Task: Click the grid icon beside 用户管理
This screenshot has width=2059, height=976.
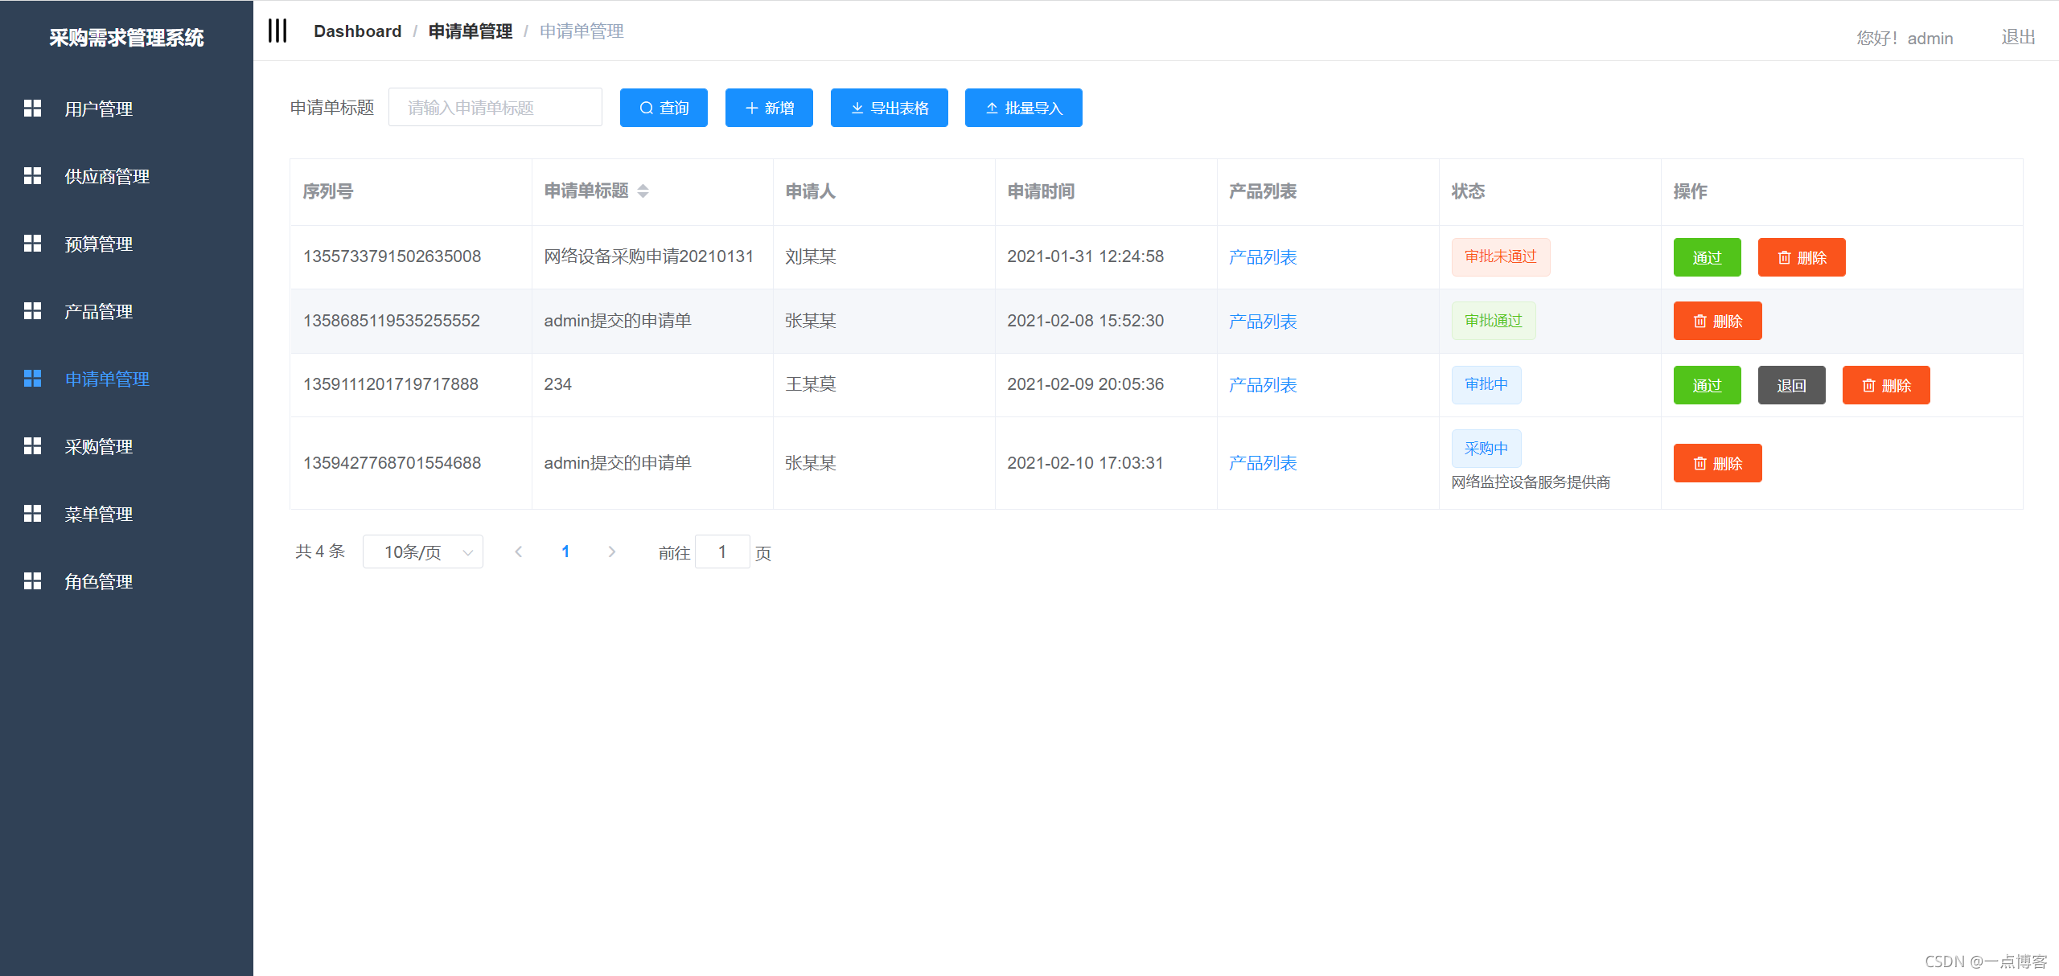Action: point(33,109)
